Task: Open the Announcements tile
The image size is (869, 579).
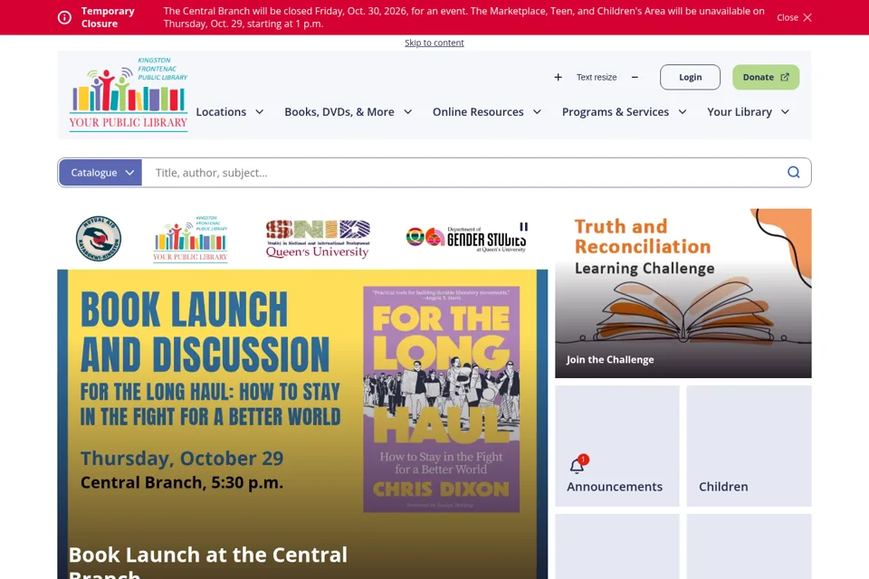Action: coord(617,446)
